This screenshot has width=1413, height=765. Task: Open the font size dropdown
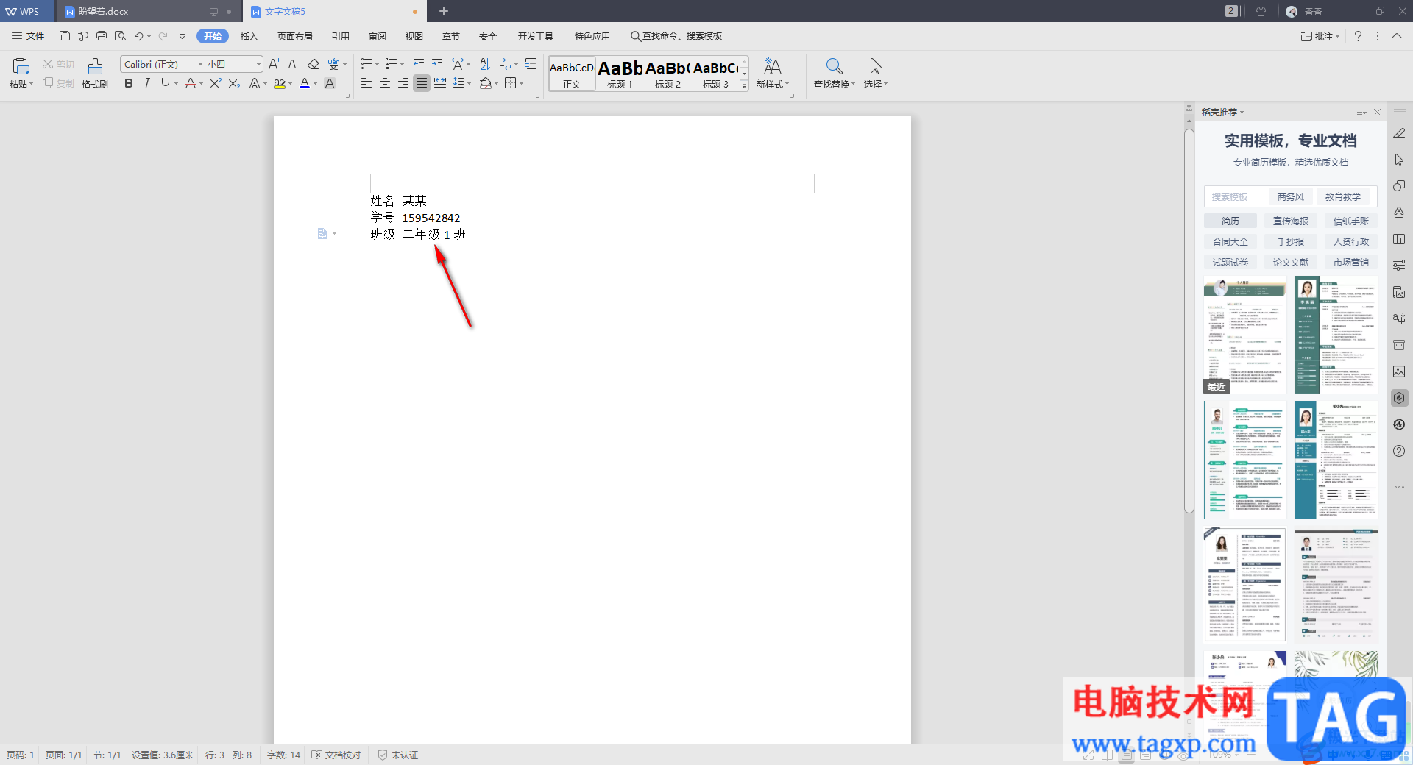click(258, 65)
